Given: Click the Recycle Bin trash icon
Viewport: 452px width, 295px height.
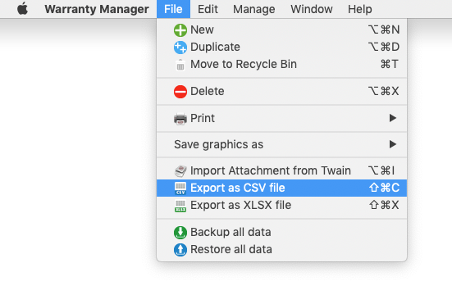Looking at the screenshot, I should coord(180,65).
